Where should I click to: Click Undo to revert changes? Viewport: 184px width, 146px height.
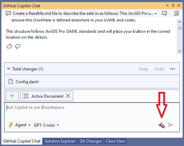click(x=159, y=69)
